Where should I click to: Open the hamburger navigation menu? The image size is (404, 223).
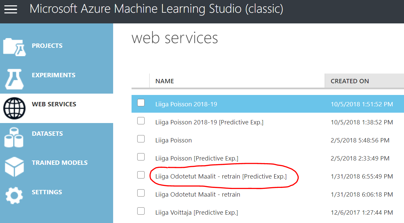tap(11, 9)
